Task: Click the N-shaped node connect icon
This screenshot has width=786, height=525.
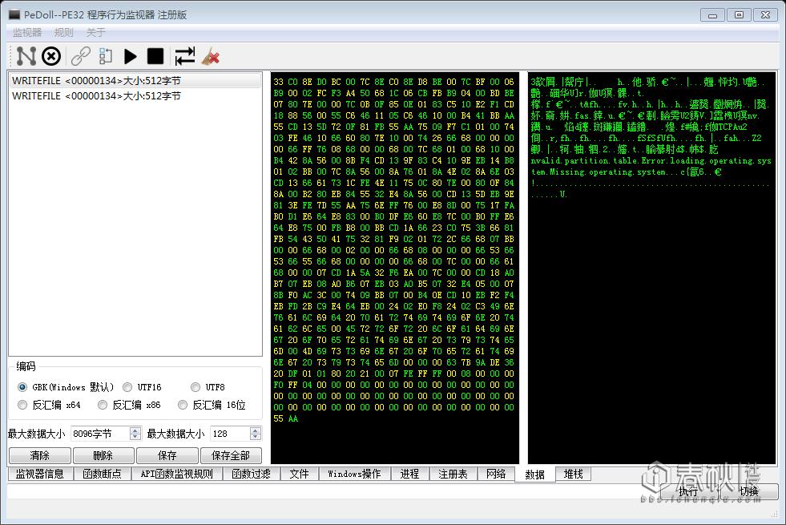Action: click(x=26, y=56)
